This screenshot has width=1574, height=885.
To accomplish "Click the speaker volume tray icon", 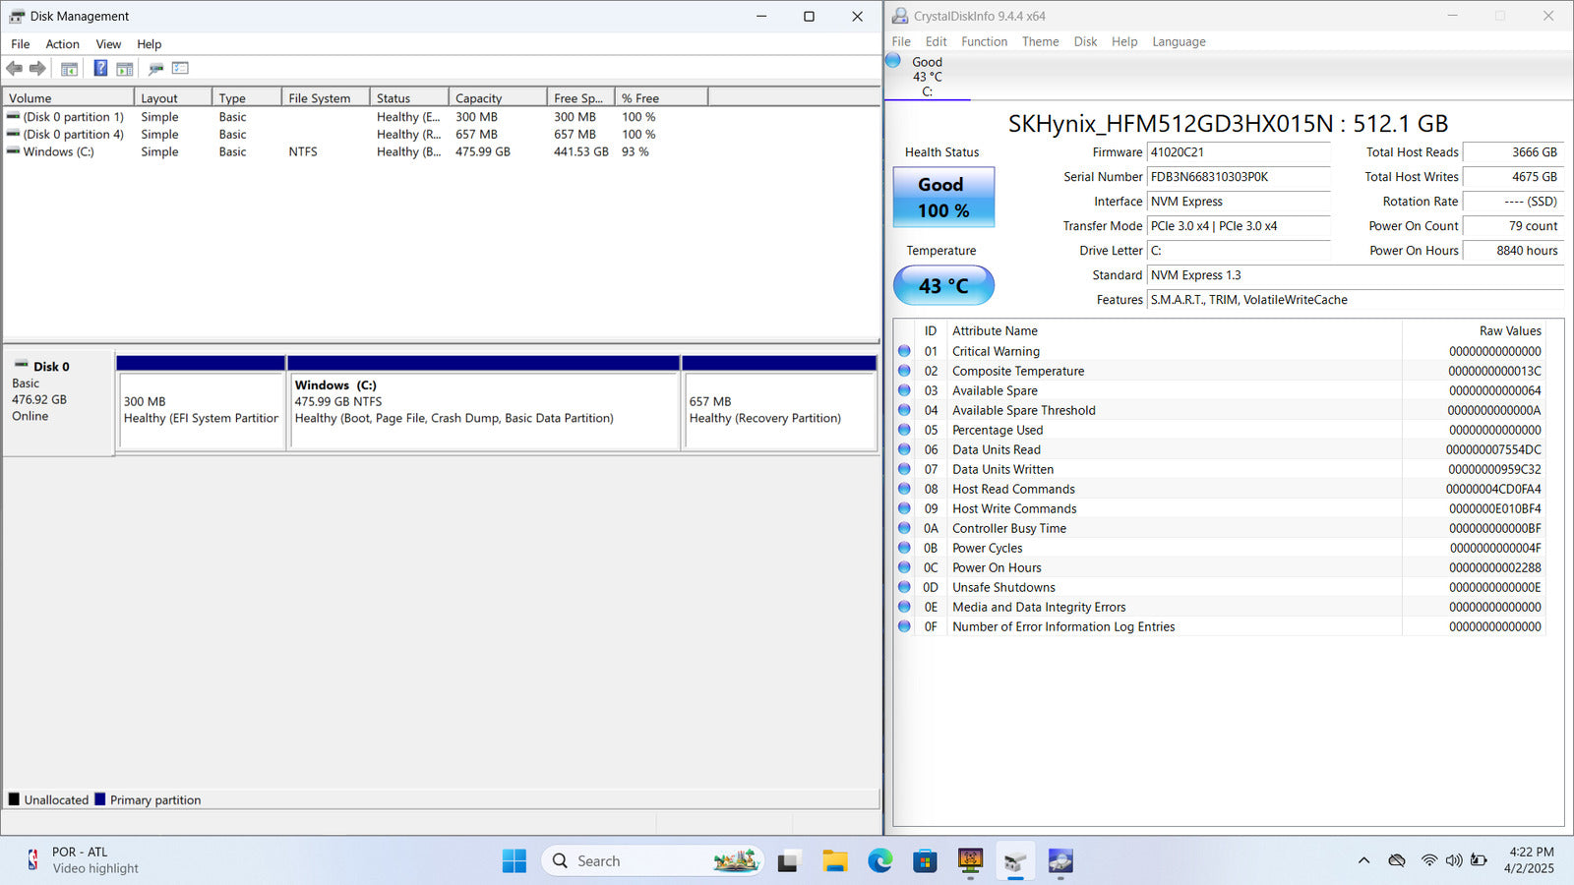I will click(1454, 860).
